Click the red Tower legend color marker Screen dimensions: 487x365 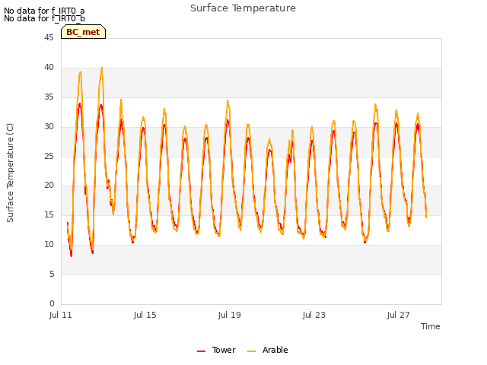coord(201,351)
